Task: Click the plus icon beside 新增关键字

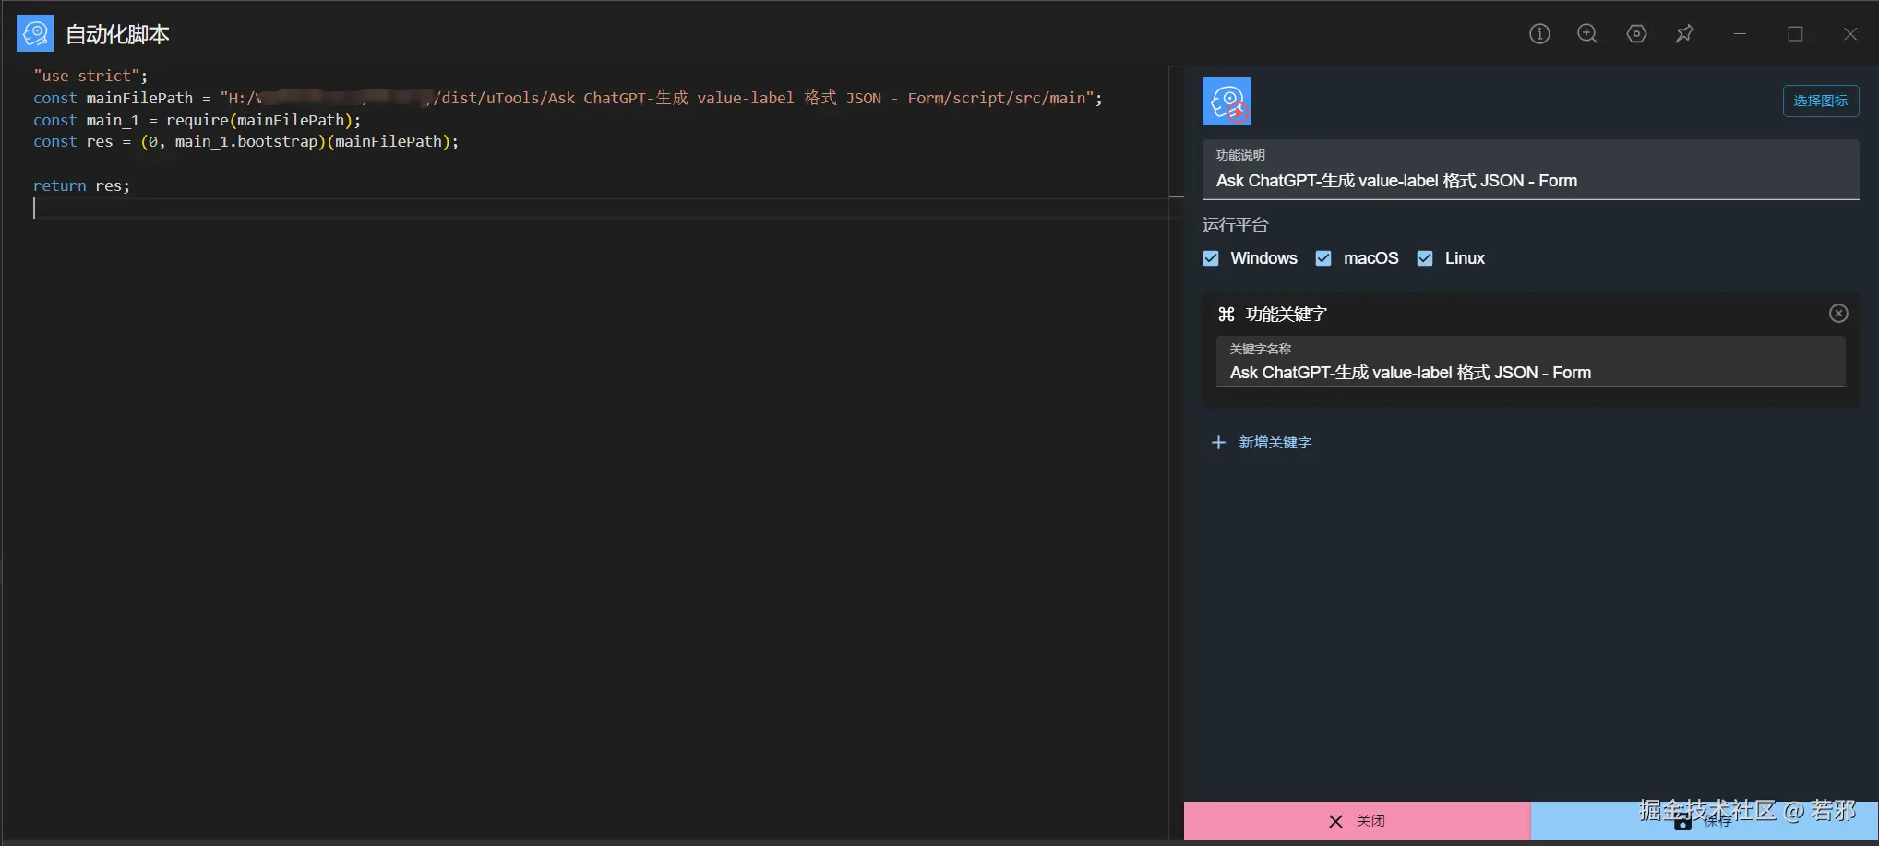Action: coord(1218,443)
